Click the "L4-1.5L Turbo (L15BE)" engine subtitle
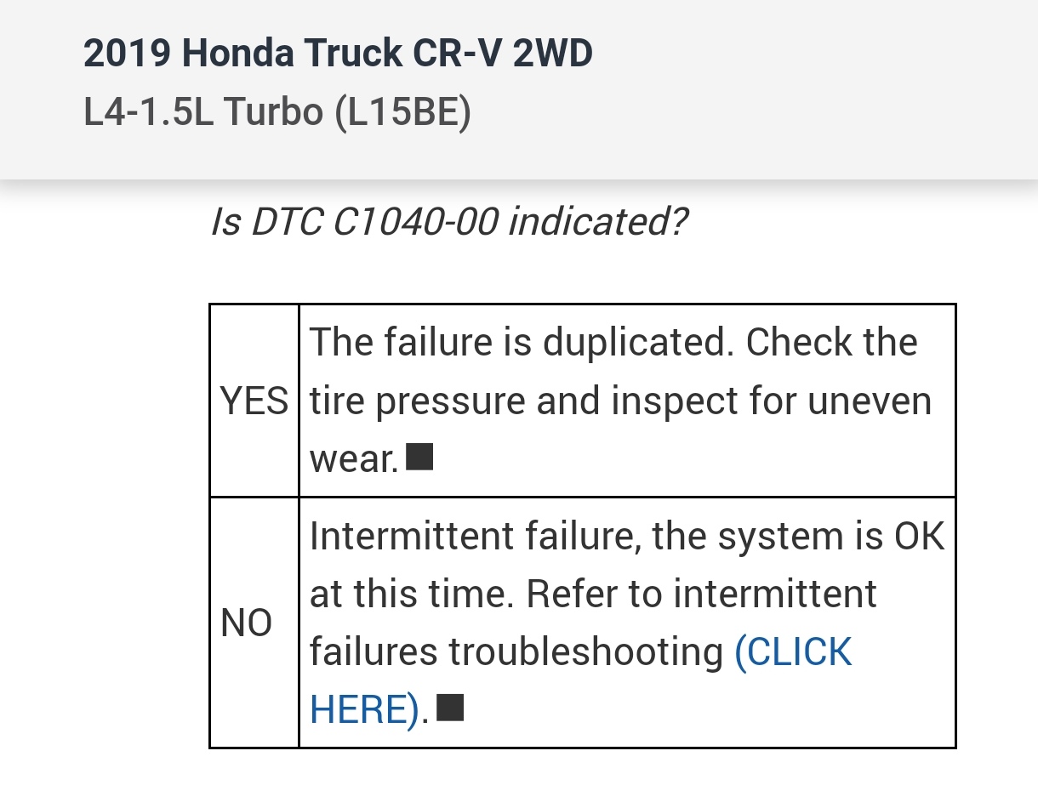 click(x=277, y=112)
